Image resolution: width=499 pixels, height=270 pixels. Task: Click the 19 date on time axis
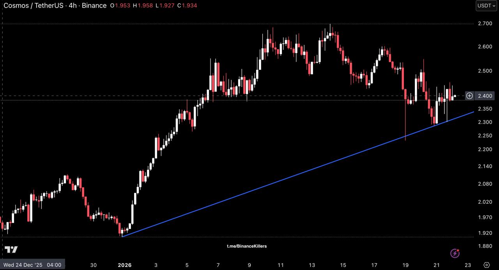(x=405, y=265)
